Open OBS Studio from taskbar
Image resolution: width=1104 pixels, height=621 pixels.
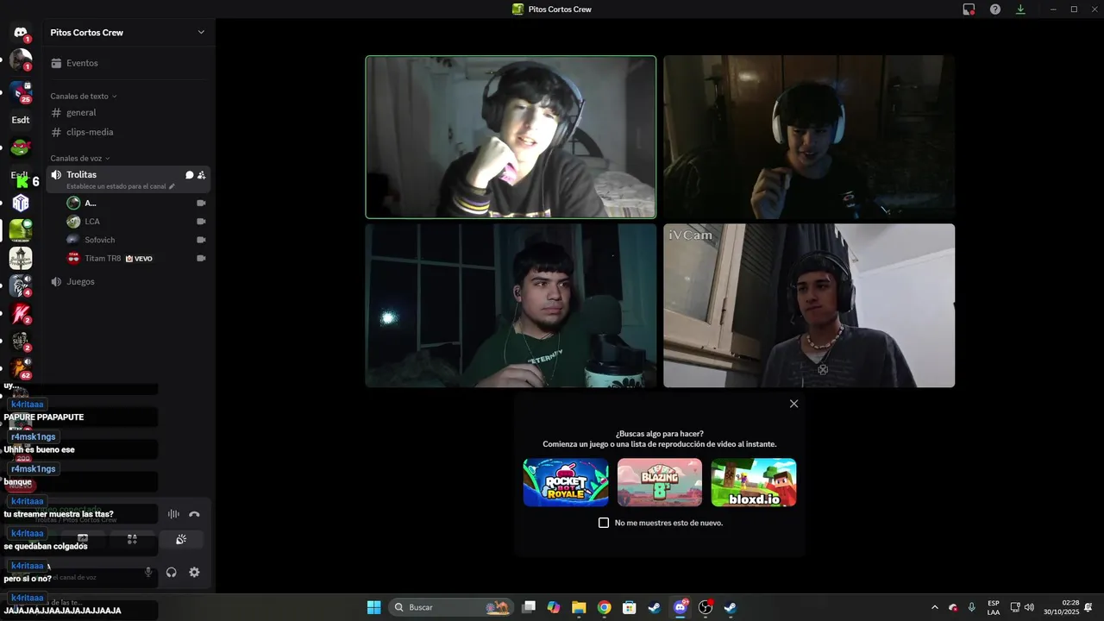point(706,607)
